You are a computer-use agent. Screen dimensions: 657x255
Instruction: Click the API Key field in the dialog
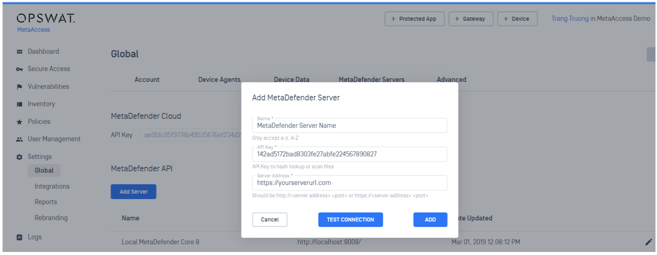point(350,154)
